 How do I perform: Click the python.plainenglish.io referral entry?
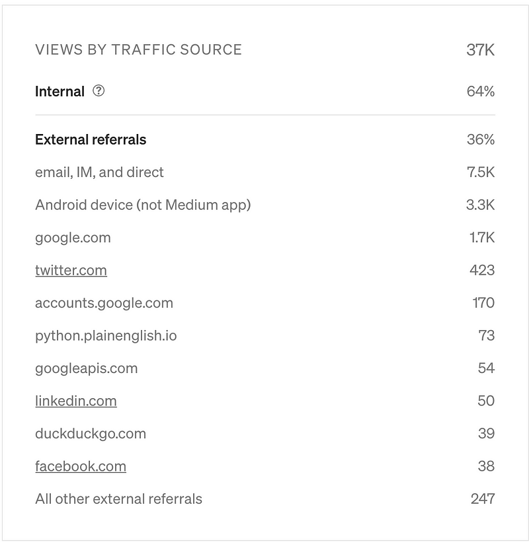pyautogui.click(x=106, y=335)
